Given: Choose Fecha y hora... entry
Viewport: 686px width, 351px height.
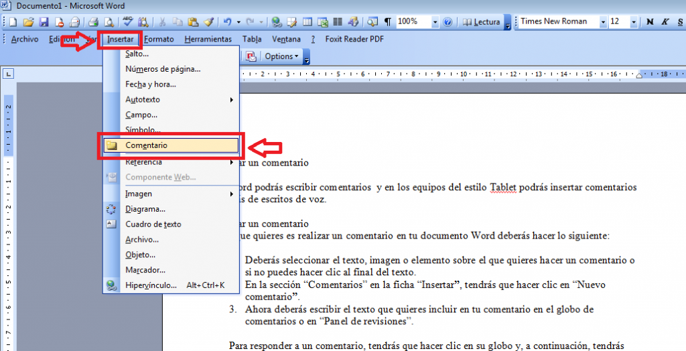Looking at the screenshot, I should (171, 84).
